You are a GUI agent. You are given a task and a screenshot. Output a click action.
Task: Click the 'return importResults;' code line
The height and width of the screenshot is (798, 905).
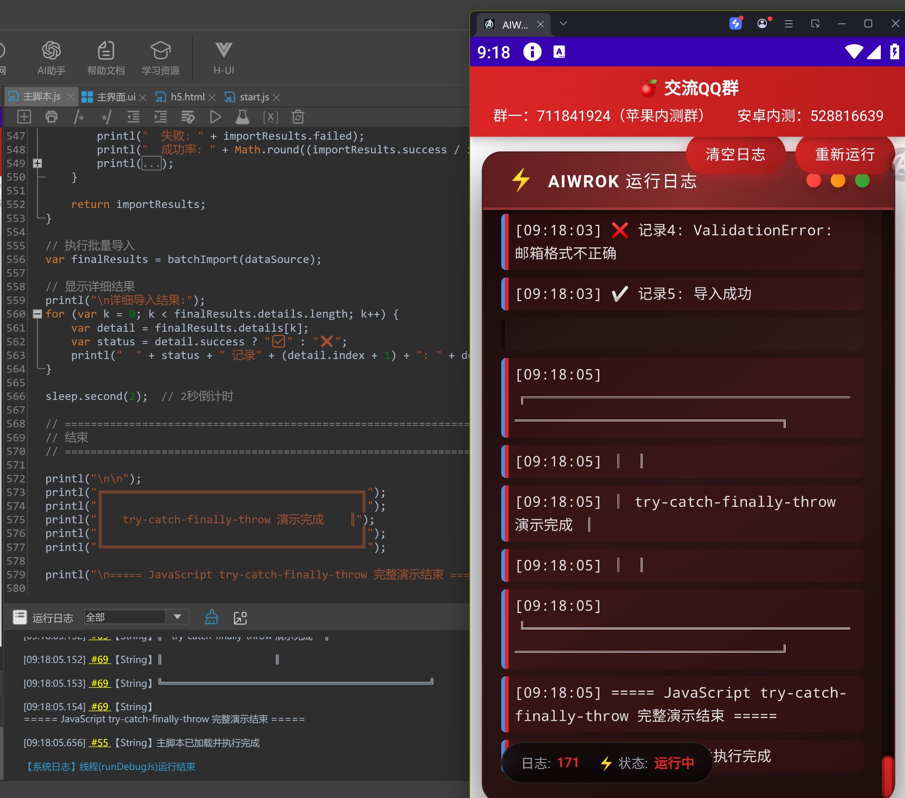(138, 204)
